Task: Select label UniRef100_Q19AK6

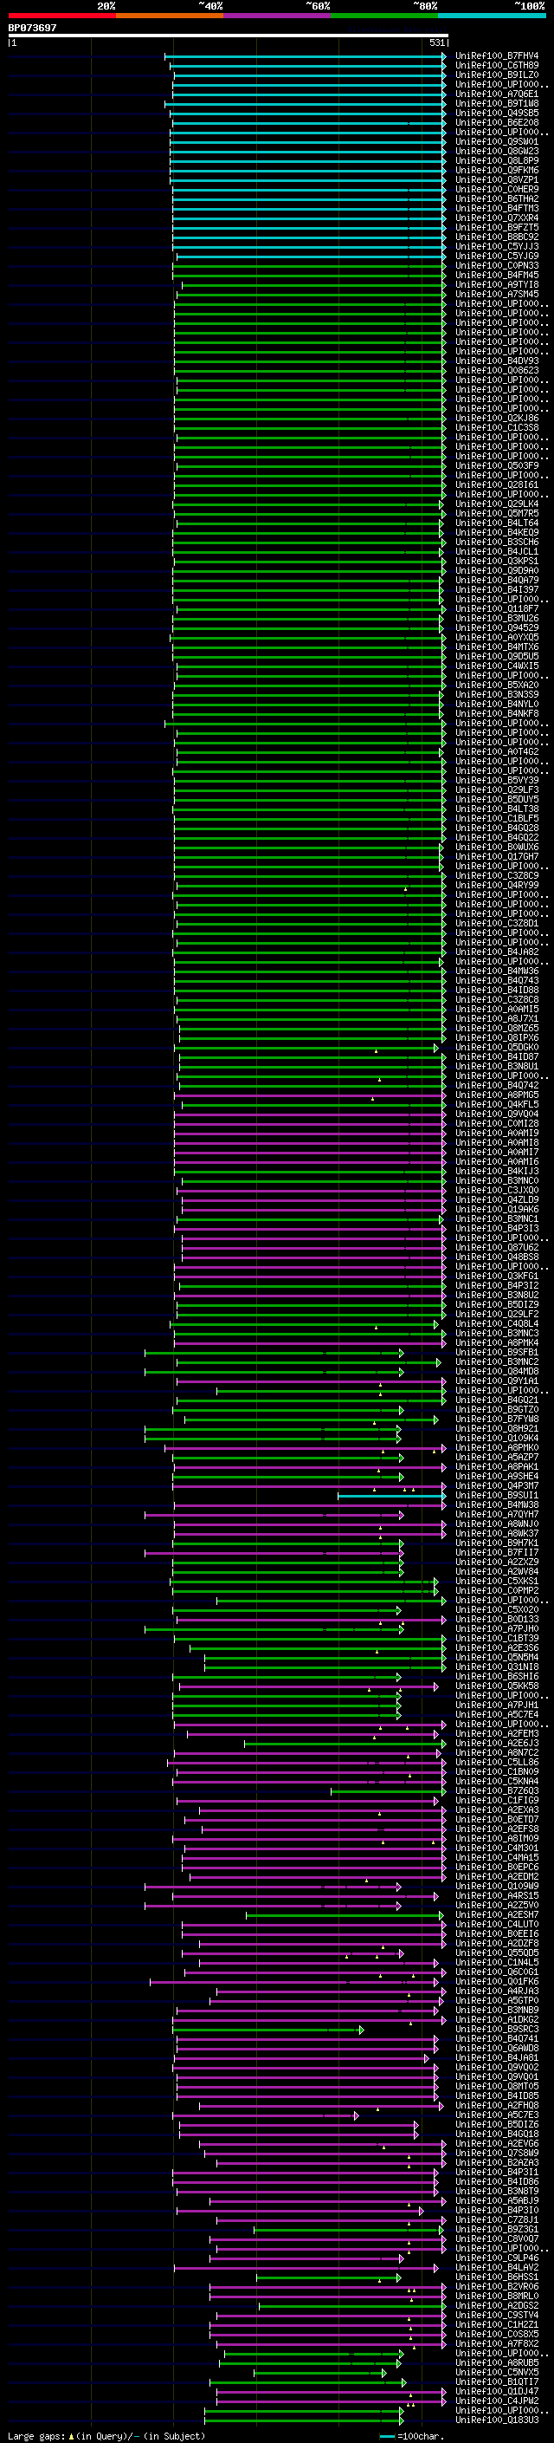Action: (x=496, y=1210)
